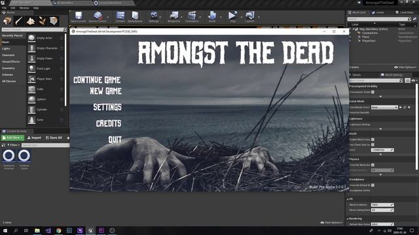419x235 pixels.
Task: Open the Help menu
Action: point(36,8)
